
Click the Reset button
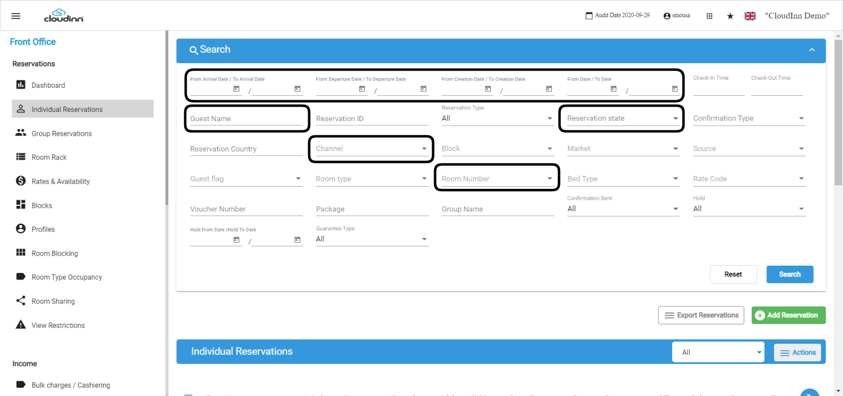click(x=733, y=275)
